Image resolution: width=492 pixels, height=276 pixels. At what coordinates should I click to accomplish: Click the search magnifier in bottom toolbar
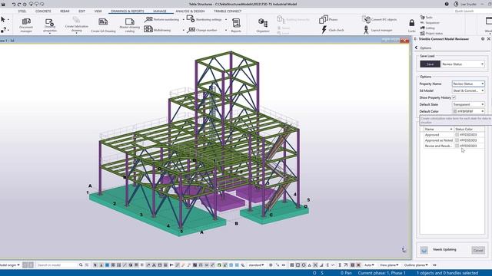tap(81, 265)
